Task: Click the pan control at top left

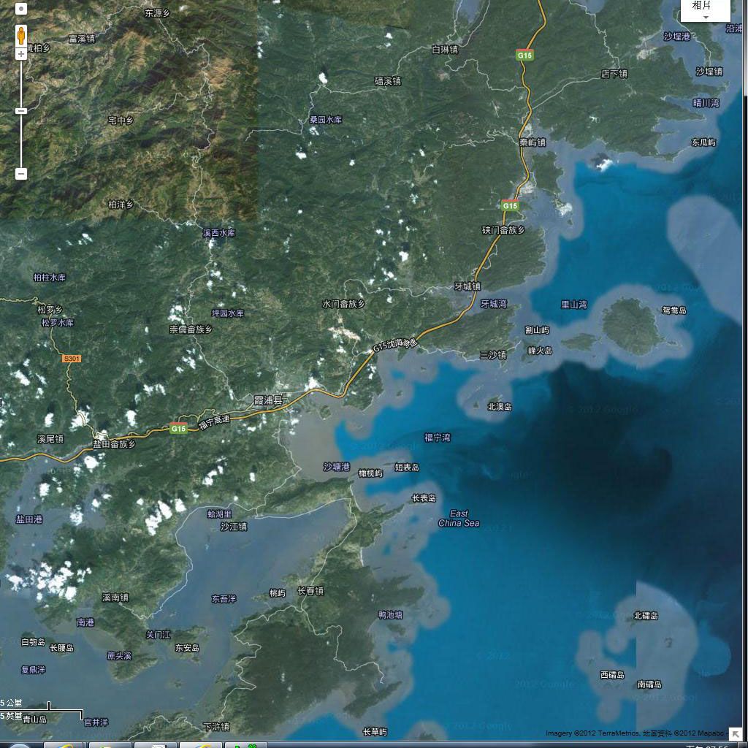Action: click(20, 9)
